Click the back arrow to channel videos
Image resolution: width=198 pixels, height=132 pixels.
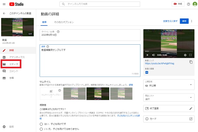tap(4, 13)
